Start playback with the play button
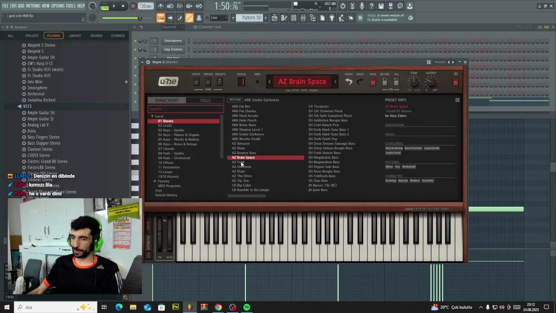 [114, 6]
